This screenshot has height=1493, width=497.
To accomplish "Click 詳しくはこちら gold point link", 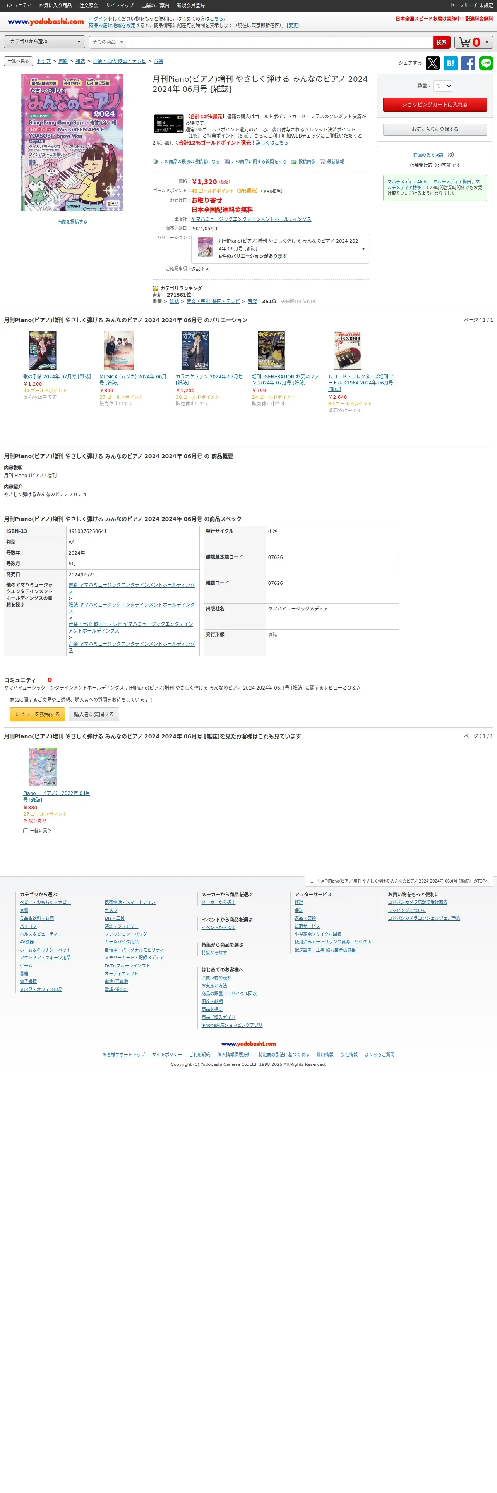I will point(272,143).
